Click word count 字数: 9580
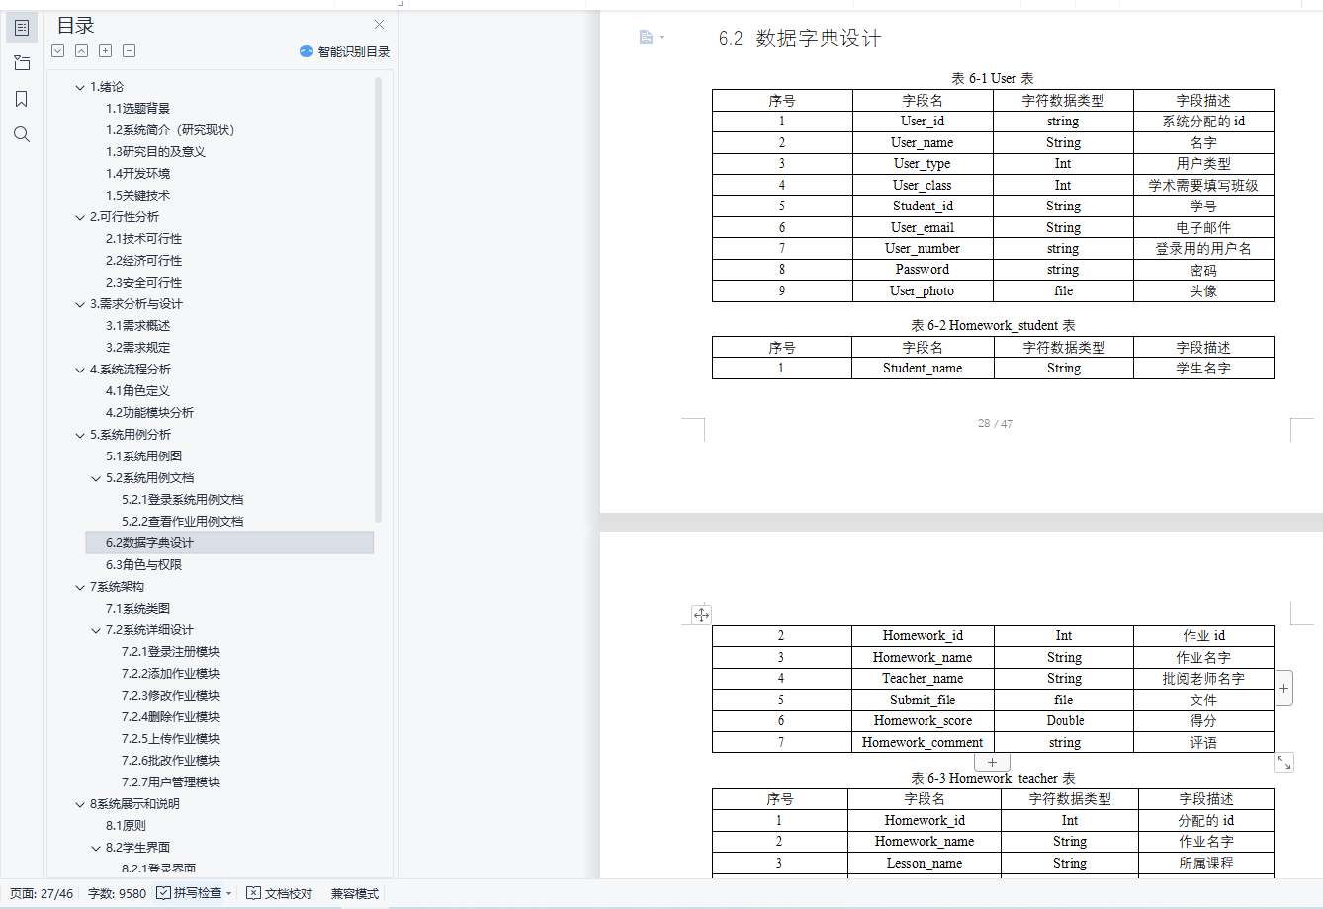 click(x=117, y=893)
